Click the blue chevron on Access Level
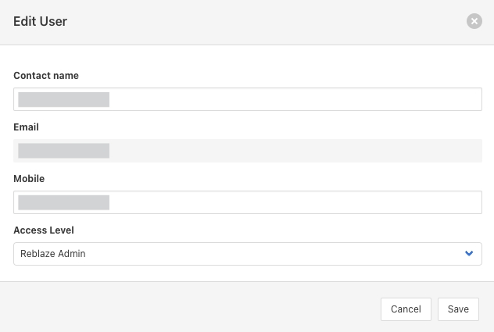494x332 pixels. click(x=469, y=253)
